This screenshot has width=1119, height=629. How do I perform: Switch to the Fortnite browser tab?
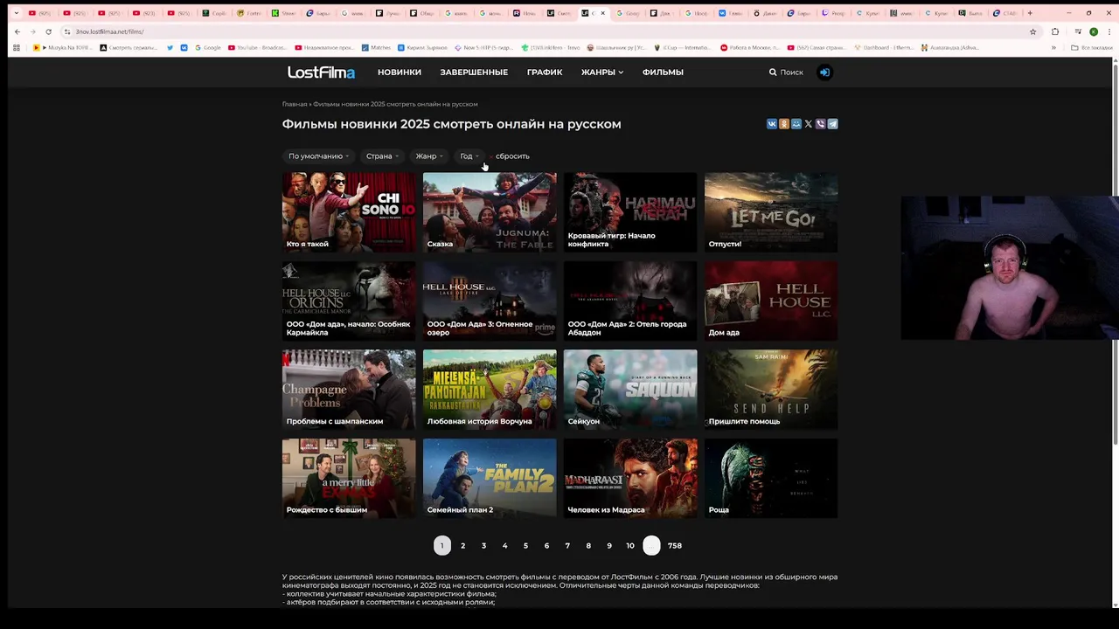(248, 13)
